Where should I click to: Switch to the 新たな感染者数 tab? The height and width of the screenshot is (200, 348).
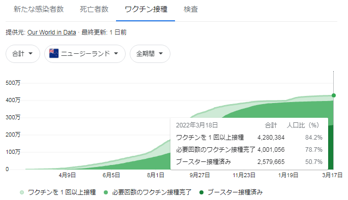39,9
